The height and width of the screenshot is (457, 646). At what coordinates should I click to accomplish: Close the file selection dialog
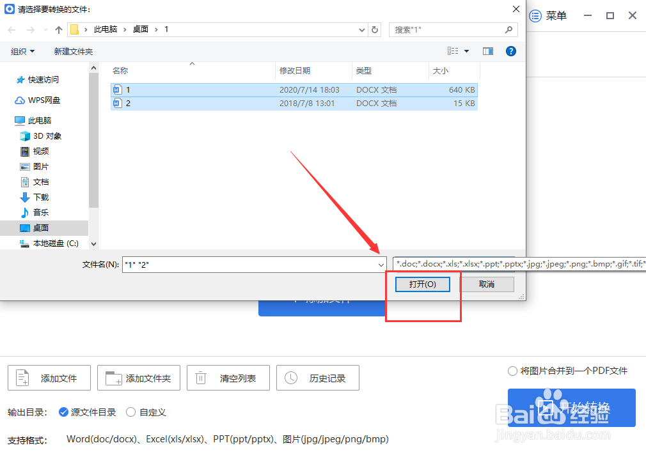516,9
